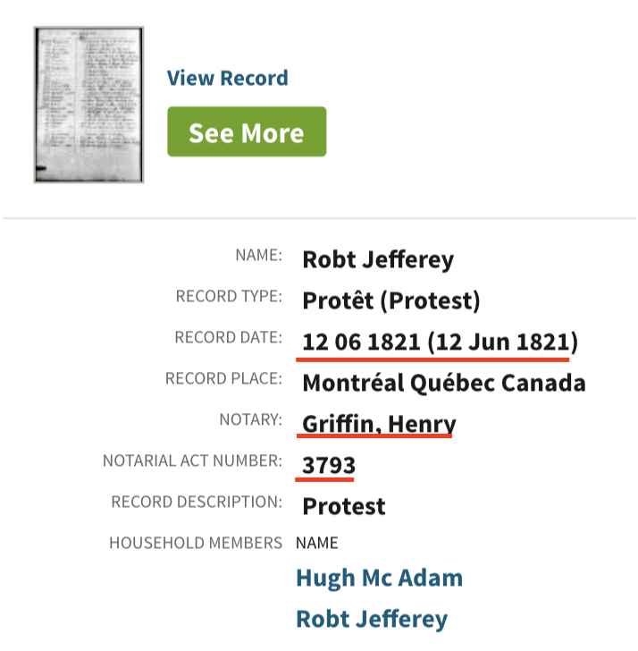Click the Montréal Québec Canada place value

point(444,383)
